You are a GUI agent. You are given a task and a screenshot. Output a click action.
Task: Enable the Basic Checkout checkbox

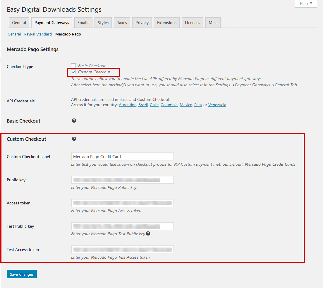coord(73,66)
